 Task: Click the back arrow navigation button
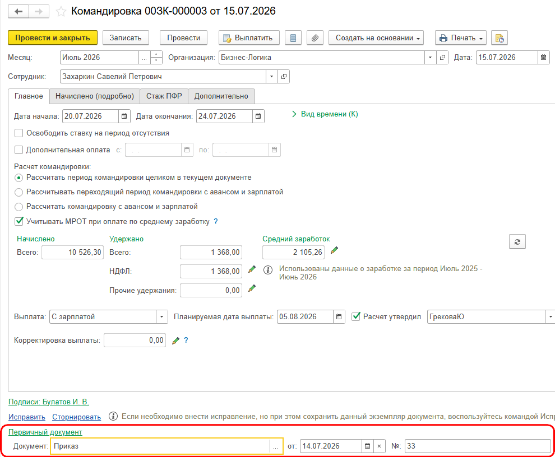(x=18, y=12)
